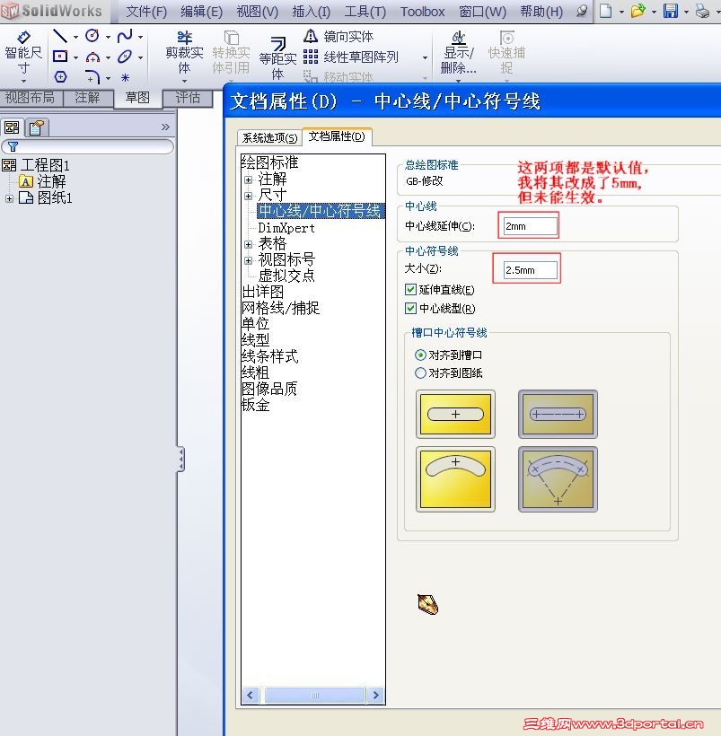Click the Save disk icon

coord(671,11)
